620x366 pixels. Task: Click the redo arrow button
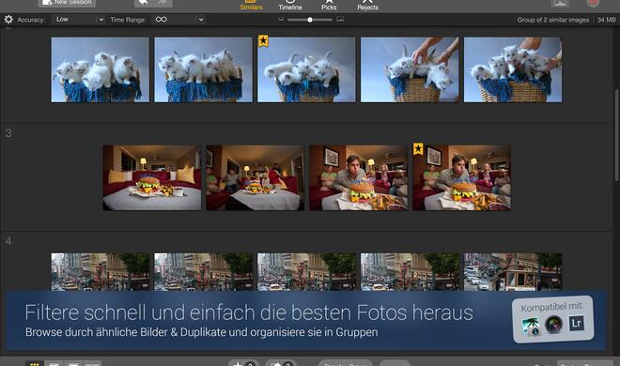[x=163, y=3]
